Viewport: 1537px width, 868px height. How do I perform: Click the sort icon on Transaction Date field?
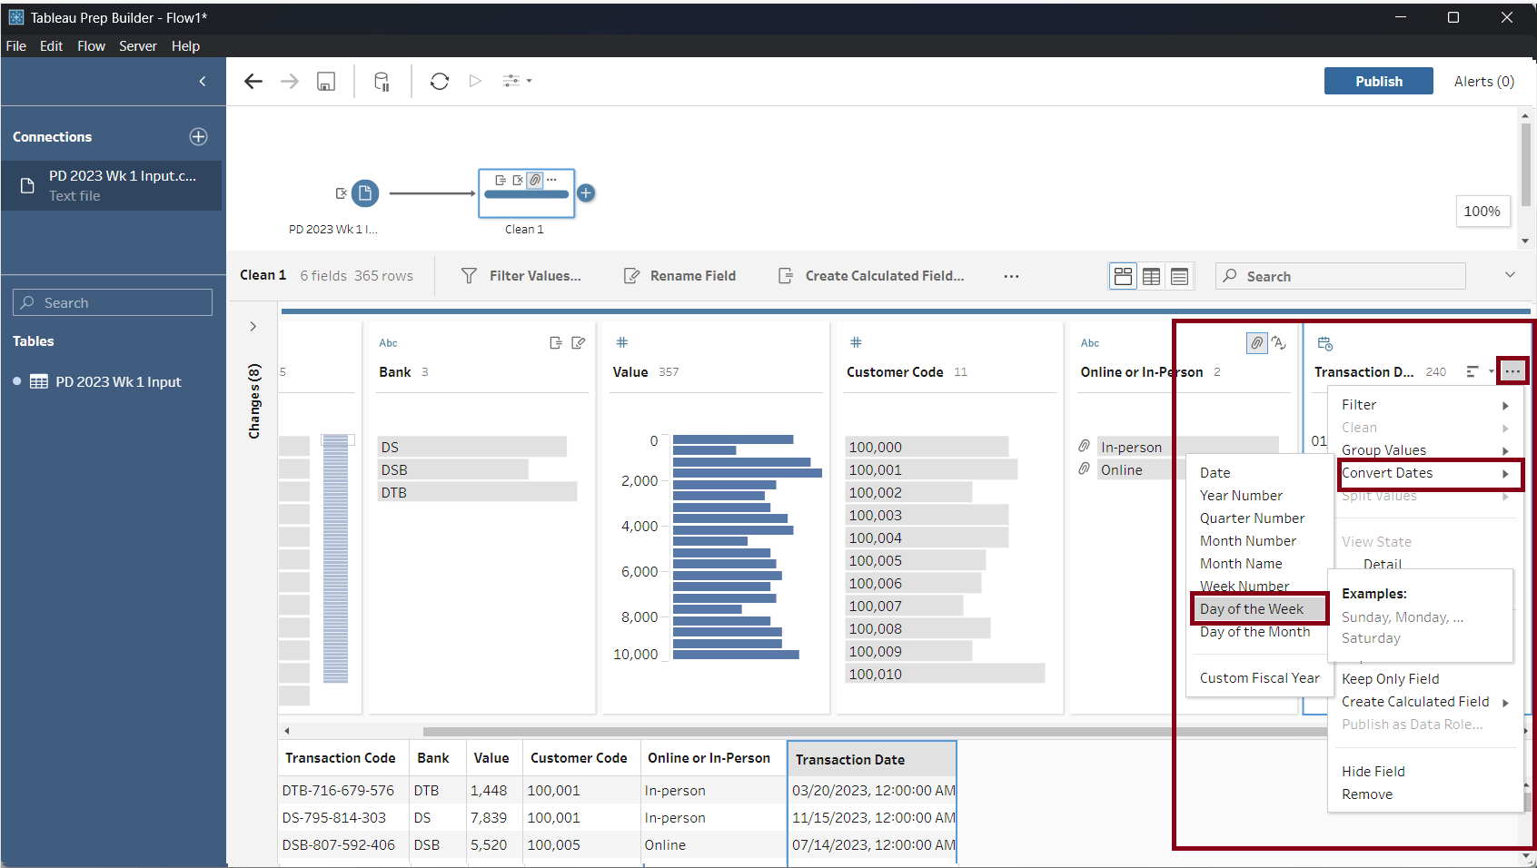(x=1473, y=372)
